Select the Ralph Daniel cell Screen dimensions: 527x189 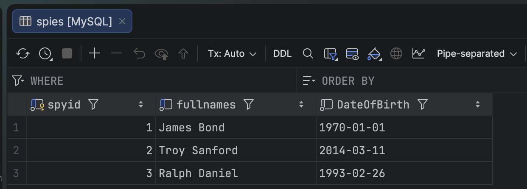pyautogui.click(x=236, y=173)
